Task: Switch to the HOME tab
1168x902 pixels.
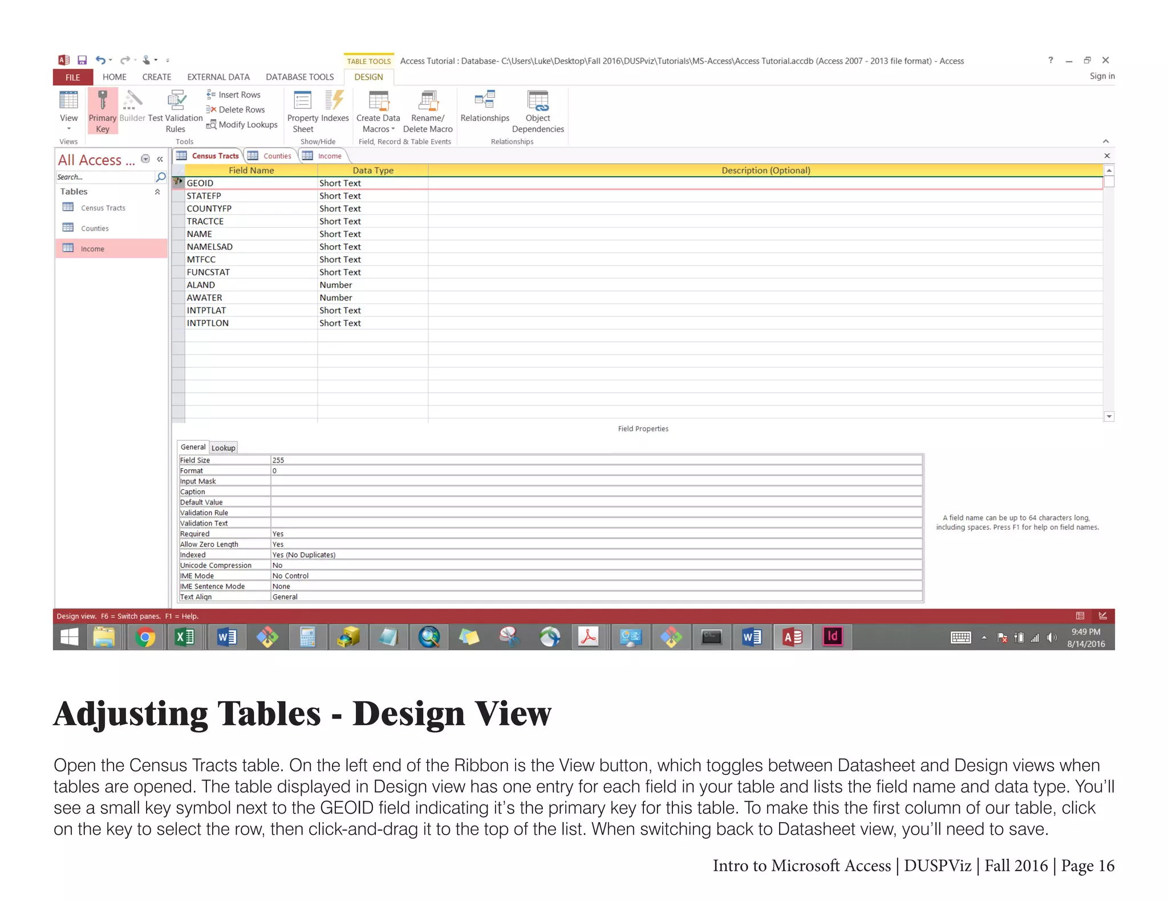Action: (x=114, y=77)
